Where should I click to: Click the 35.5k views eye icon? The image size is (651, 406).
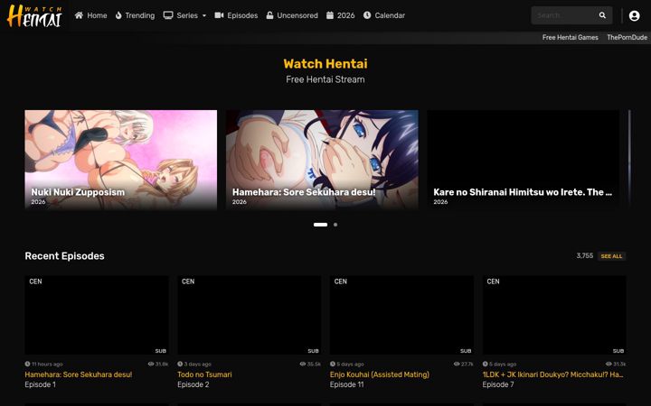click(303, 364)
